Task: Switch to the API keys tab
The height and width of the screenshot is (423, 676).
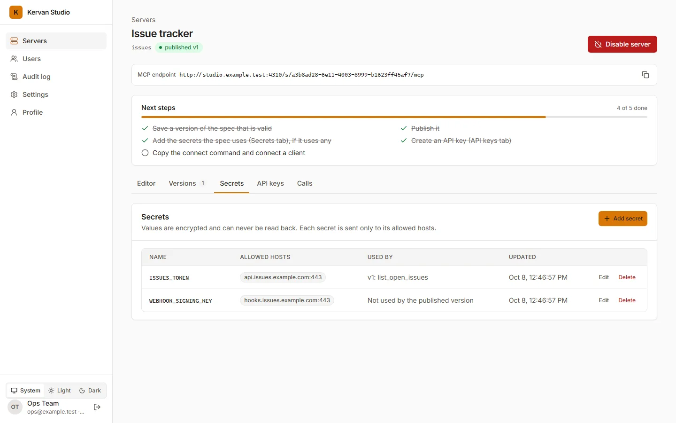Action: click(270, 183)
